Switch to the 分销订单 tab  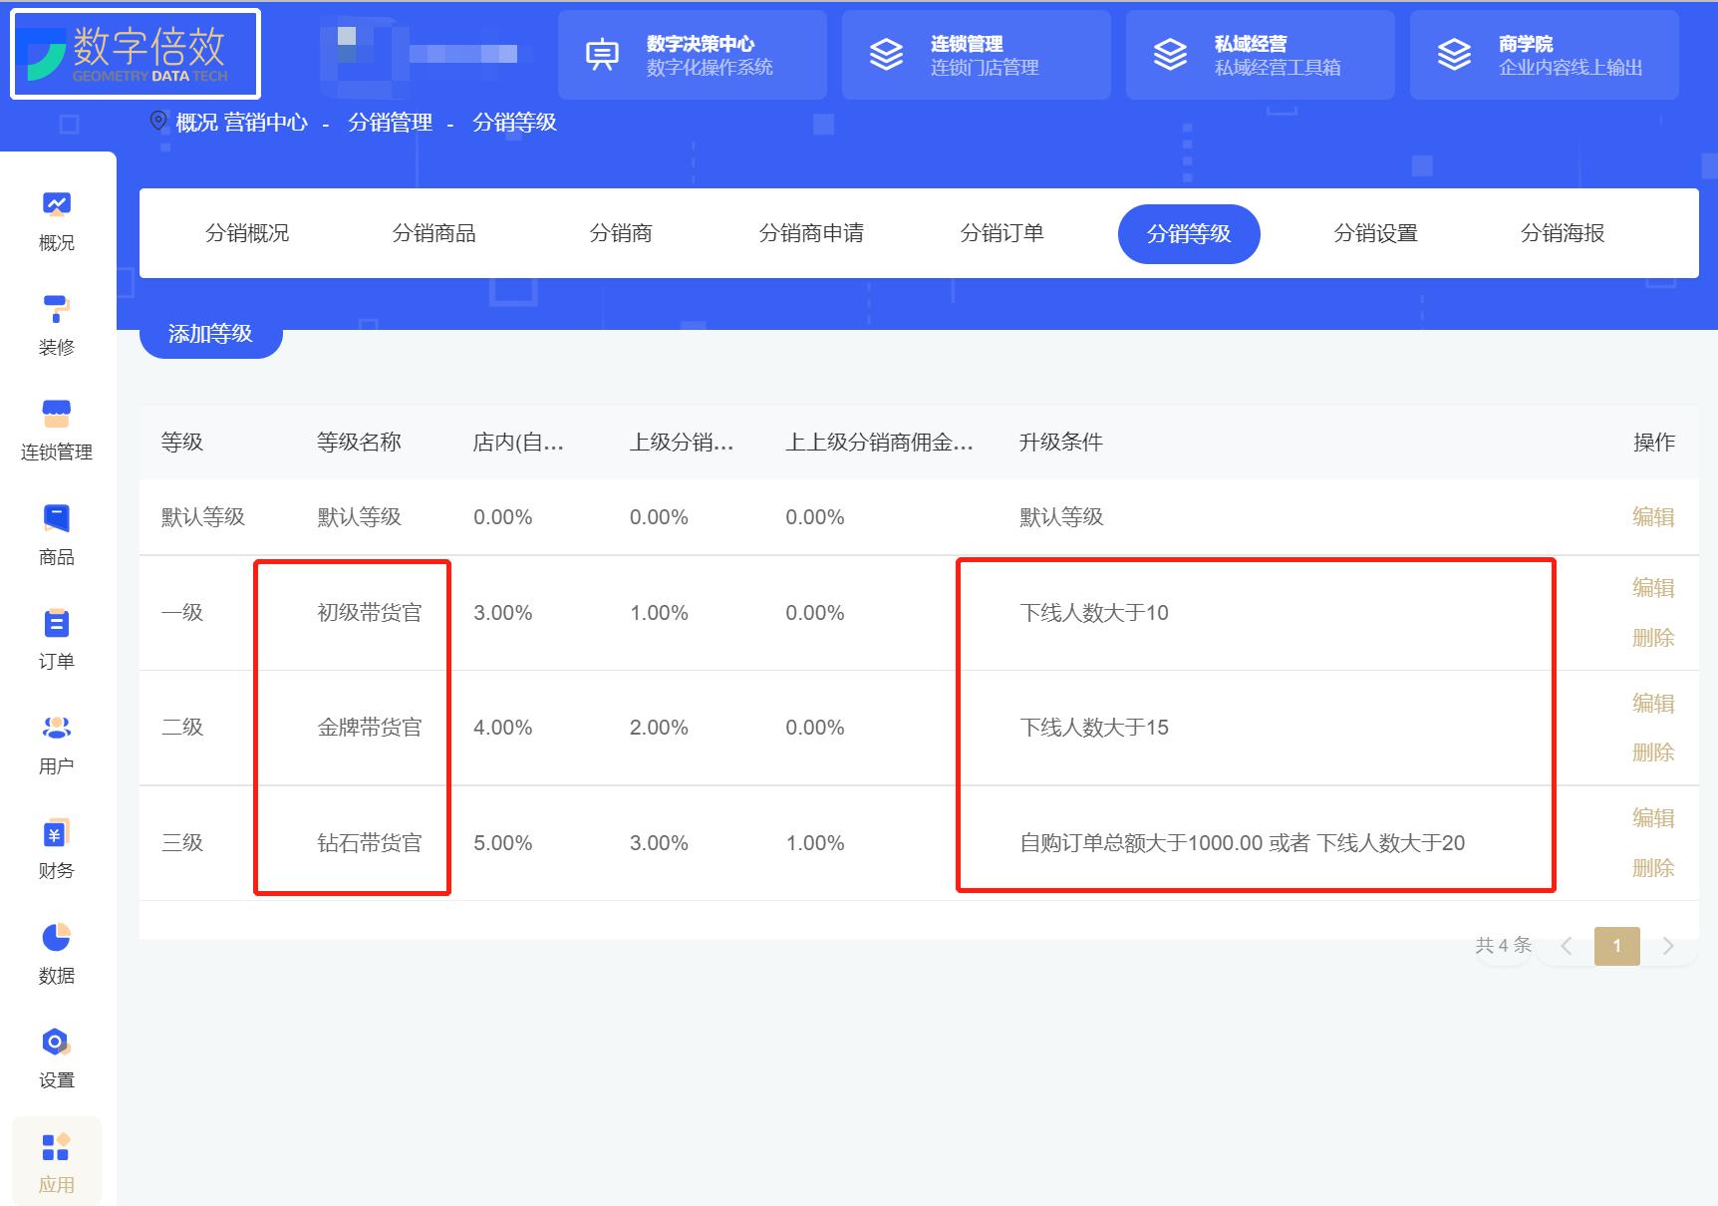click(x=1002, y=233)
